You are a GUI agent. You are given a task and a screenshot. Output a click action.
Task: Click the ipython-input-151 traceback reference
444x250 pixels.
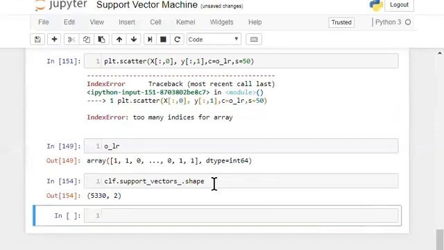(x=148, y=92)
